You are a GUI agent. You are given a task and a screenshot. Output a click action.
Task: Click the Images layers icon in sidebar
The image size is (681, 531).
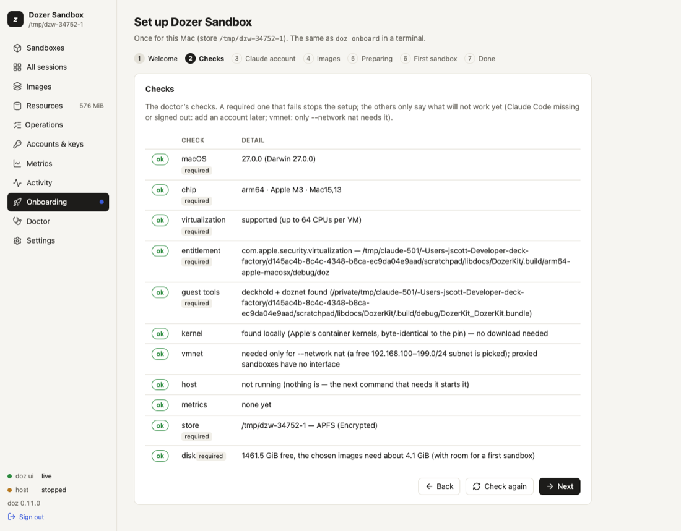(x=17, y=87)
